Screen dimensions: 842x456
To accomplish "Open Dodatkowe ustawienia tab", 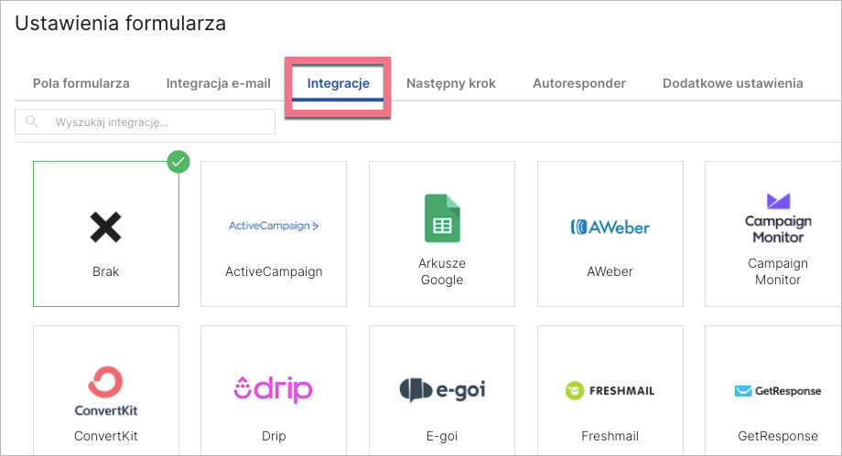I will pyautogui.click(x=733, y=83).
